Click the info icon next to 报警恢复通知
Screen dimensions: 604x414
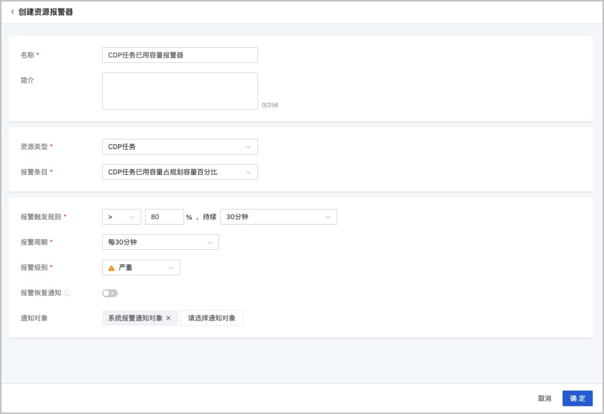(67, 293)
